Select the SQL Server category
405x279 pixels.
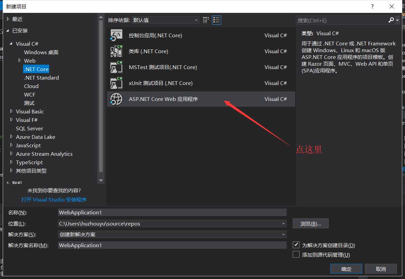[30, 128]
